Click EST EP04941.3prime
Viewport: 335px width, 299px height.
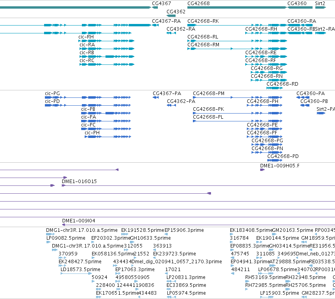[x=250, y=262]
